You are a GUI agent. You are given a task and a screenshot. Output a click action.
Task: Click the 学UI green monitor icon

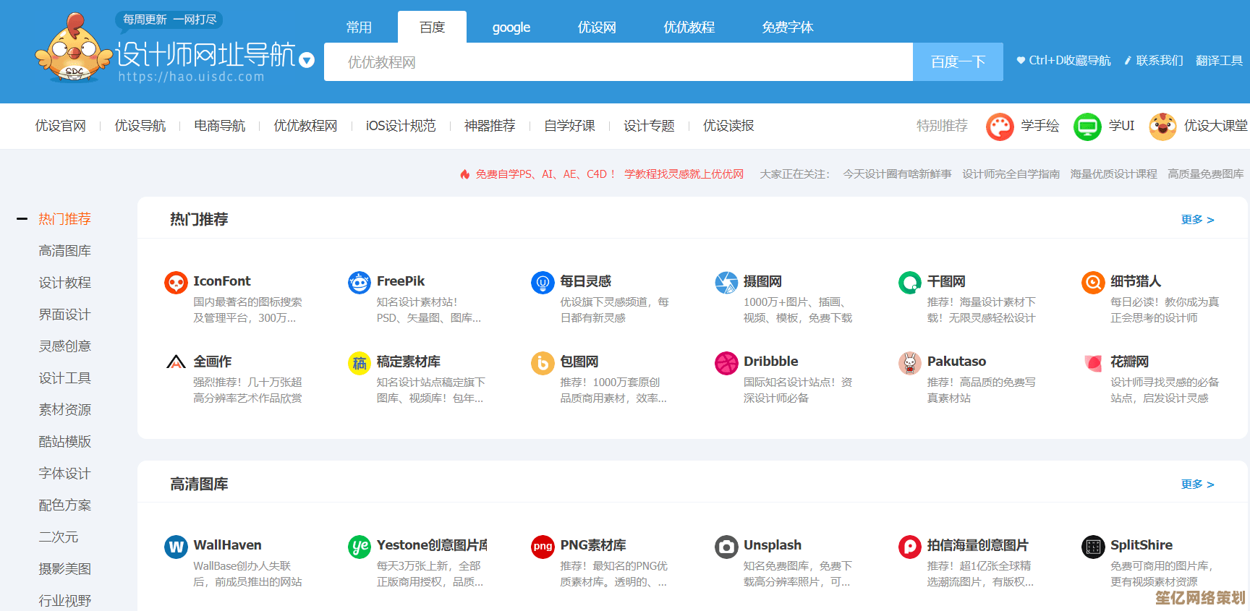(x=1087, y=127)
